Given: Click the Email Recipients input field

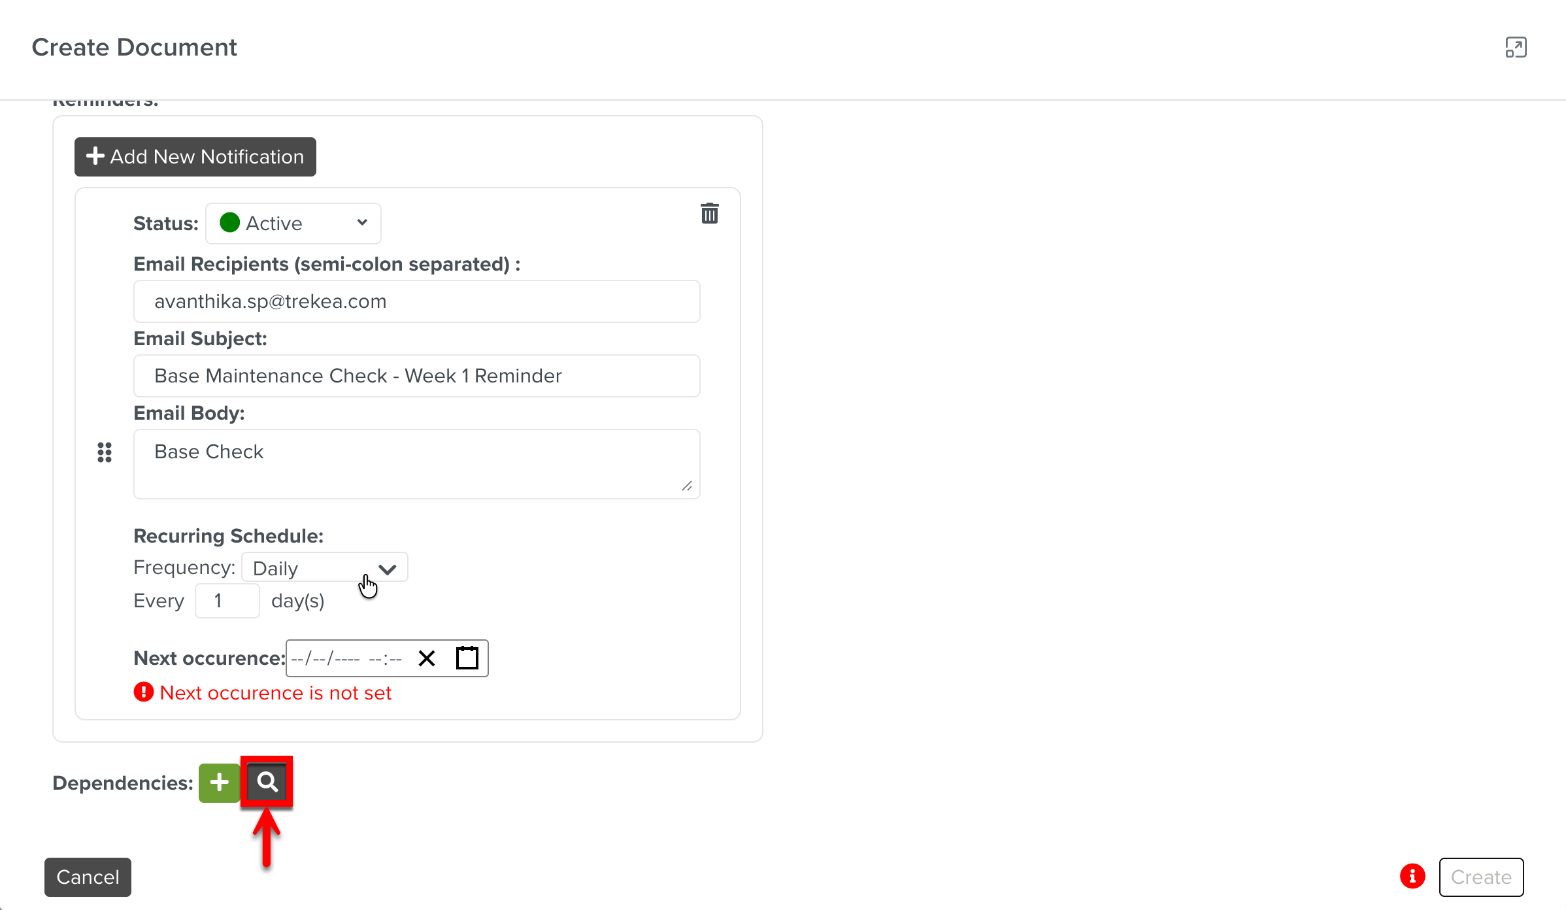Looking at the screenshot, I should (x=416, y=301).
